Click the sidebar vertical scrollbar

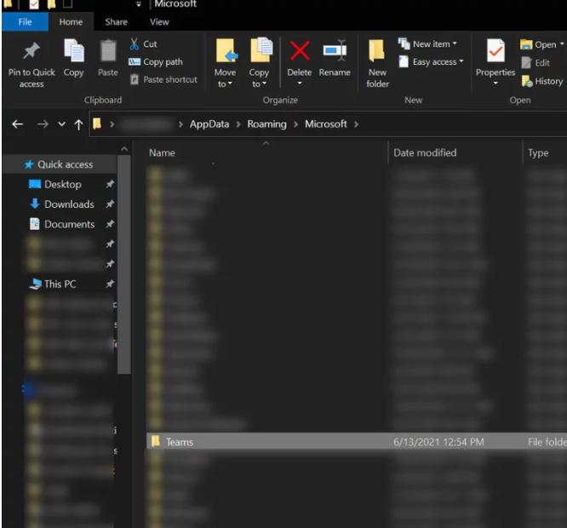coord(124,264)
